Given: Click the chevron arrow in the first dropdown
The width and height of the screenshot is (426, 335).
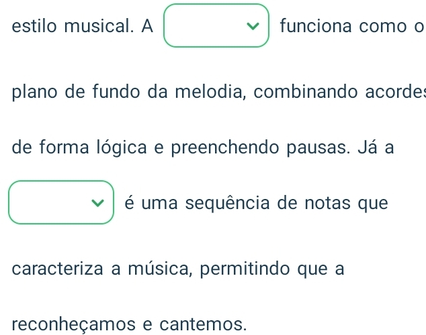Looking at the screenshot, I should click(252, 27).
